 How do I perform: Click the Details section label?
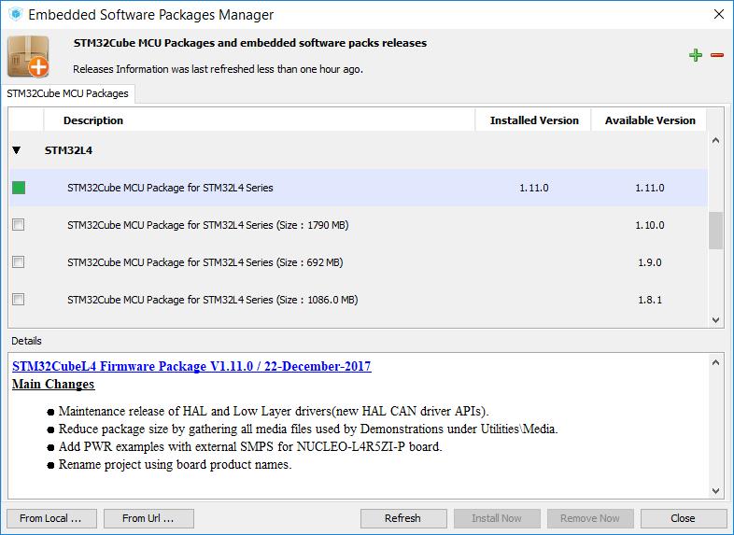coord(27,341)
